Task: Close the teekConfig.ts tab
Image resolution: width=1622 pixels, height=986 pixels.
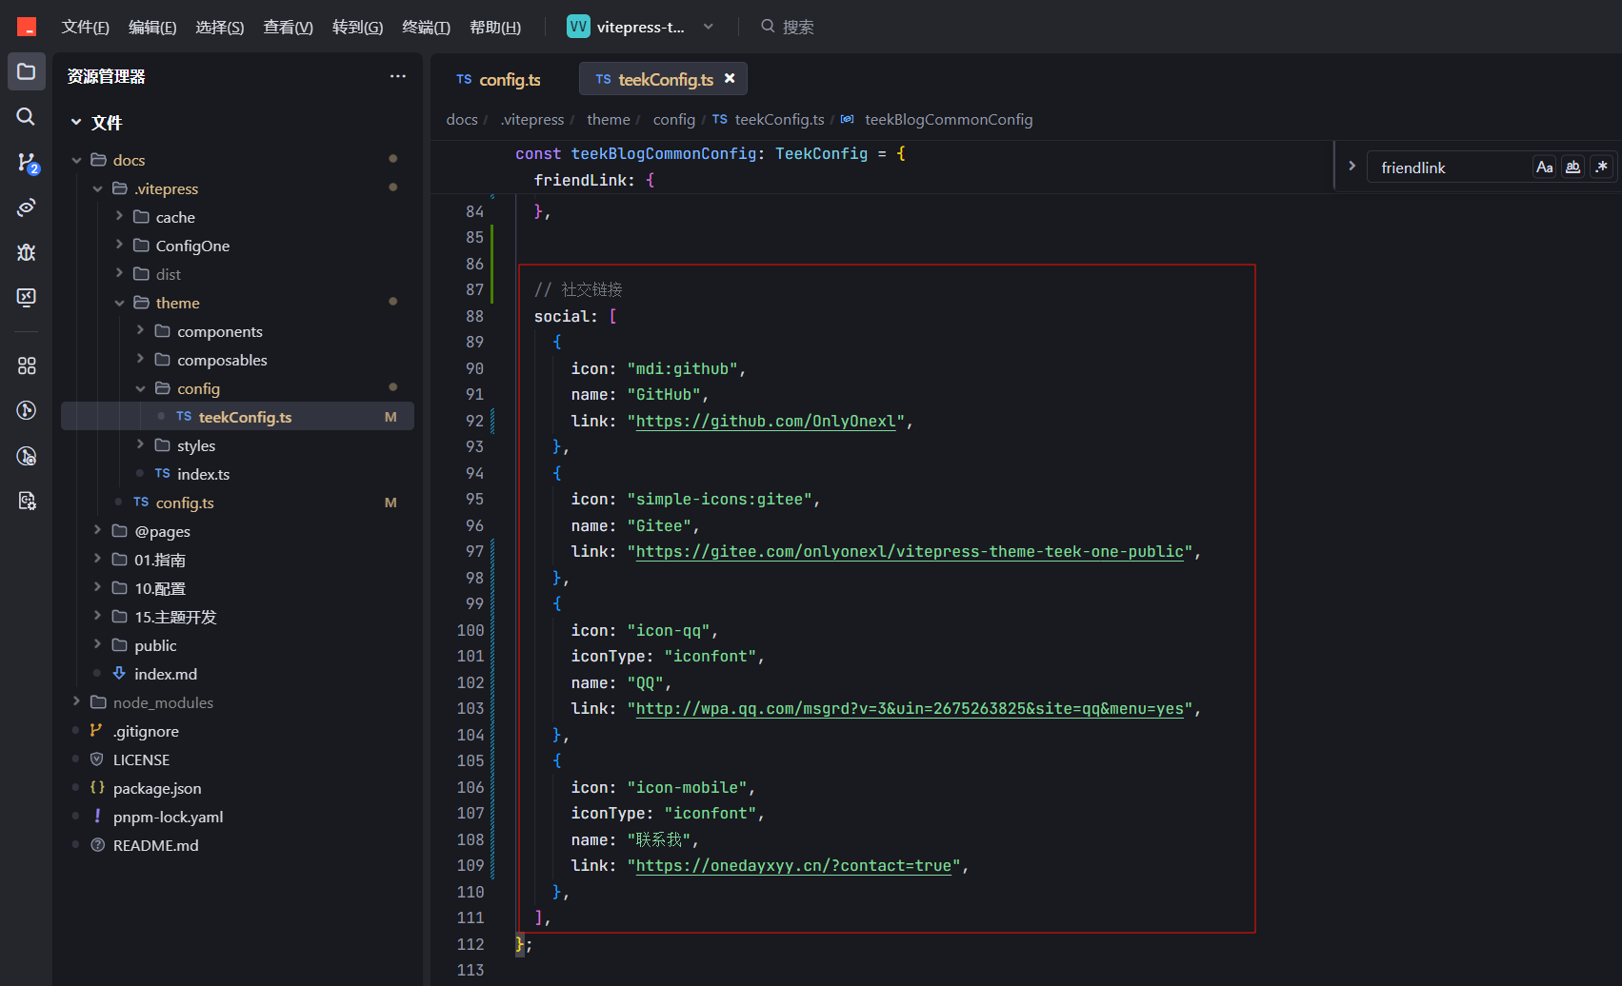Action: 730,79
